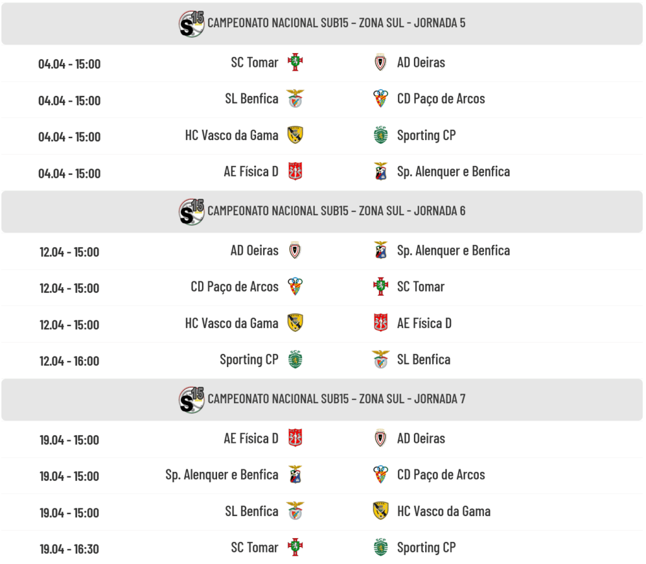Viewport: 646px width, 564px height.
Task: Click the Sporting CP team name in Jornada 7
Action: point(426,548)
